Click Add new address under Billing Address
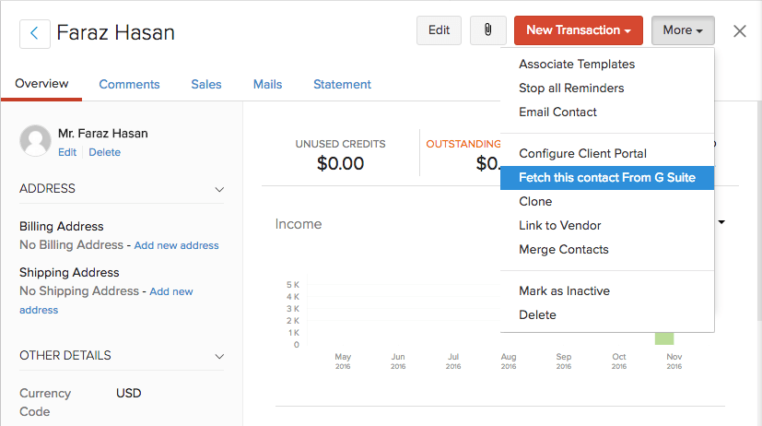This screenshot has width=762, height=426. [x=176, y=245]
